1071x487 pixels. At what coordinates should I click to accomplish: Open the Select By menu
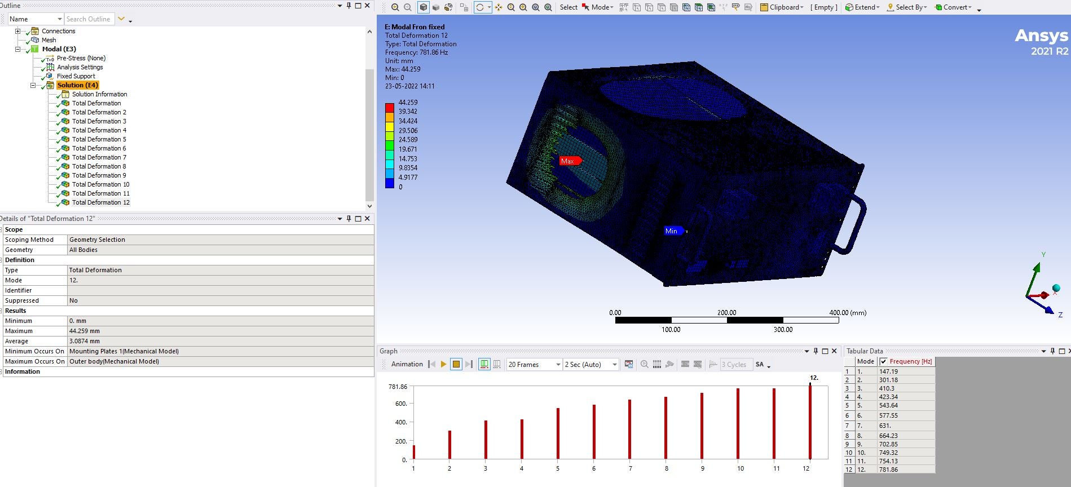(x=907, y=7)
